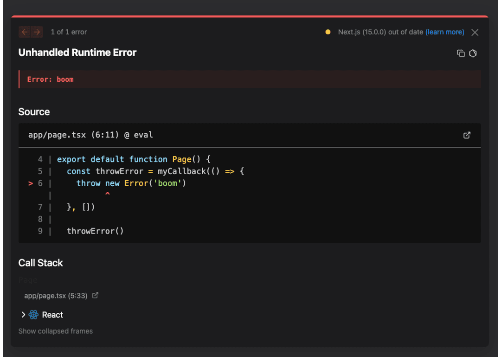Select the Page frame in the call stack

tap(28, 279)
